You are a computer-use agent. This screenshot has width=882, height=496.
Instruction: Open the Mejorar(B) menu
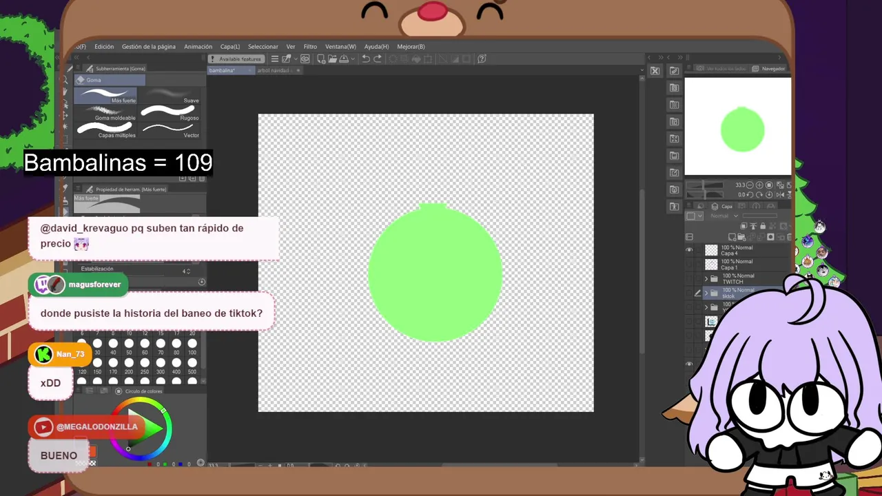pyautogui.click(x=411, y=47)
